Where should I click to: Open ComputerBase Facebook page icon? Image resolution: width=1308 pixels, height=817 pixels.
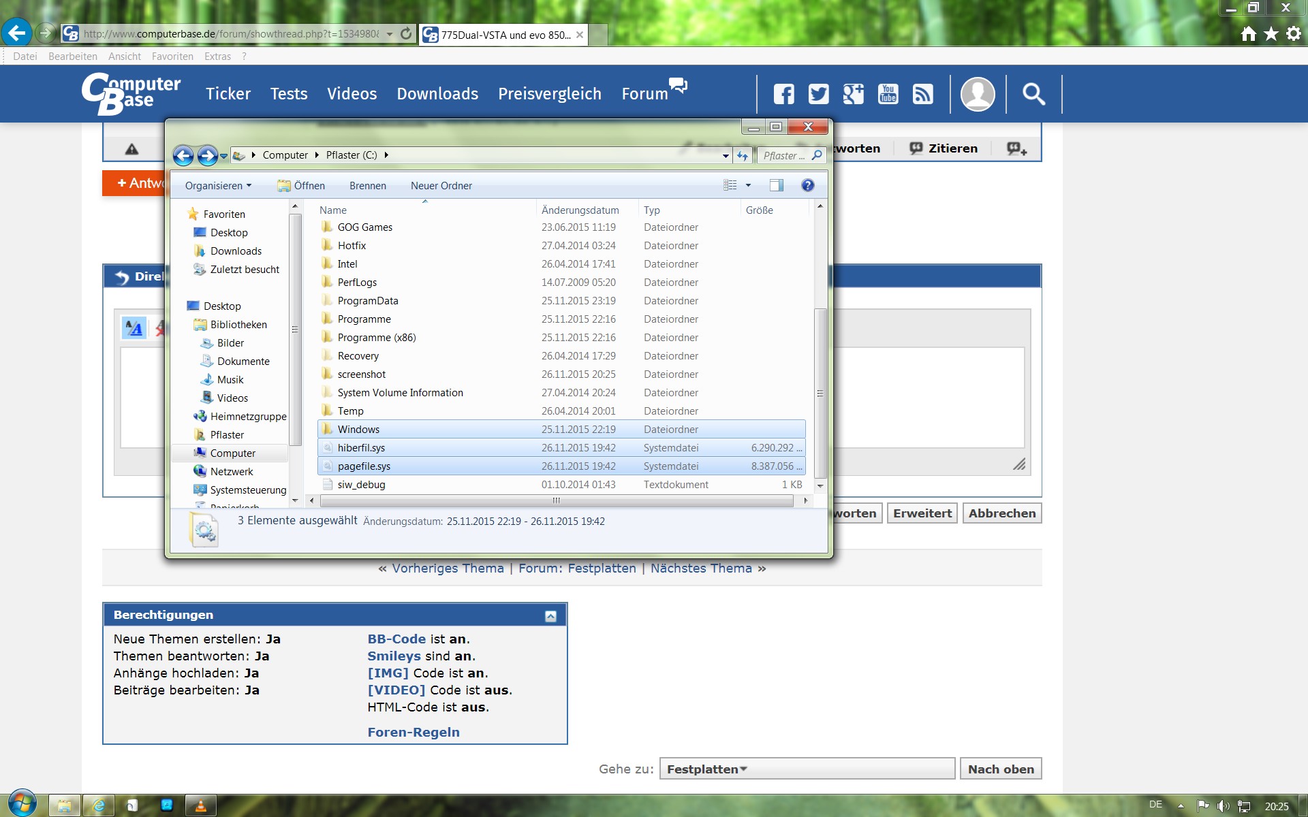click(x=783, y=94)
